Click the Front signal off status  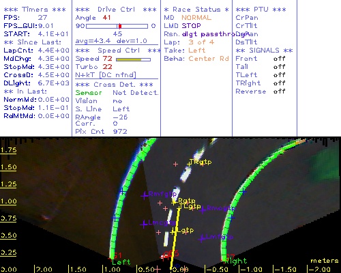(x=279, y=59)
